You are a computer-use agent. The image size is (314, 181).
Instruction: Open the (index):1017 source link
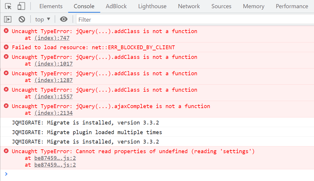coord(53,64)
